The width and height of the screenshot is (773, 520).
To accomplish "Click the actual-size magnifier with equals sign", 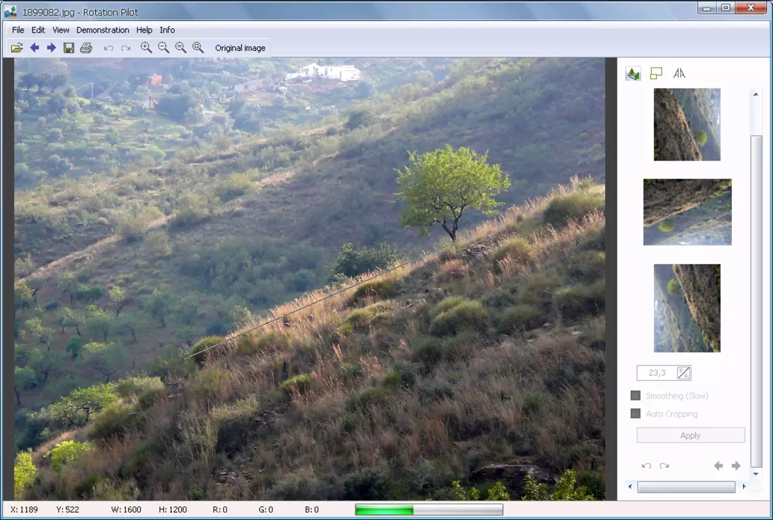I will [x=180, y=47].
